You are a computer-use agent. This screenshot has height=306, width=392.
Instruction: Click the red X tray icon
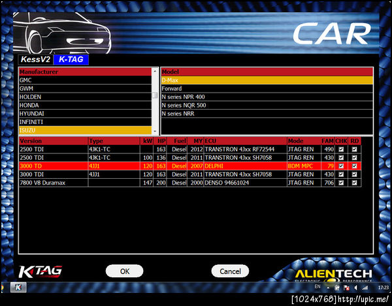click(346, 288)
